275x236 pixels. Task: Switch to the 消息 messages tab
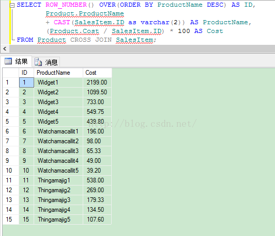pyautogui.click(x=46, y=62)
